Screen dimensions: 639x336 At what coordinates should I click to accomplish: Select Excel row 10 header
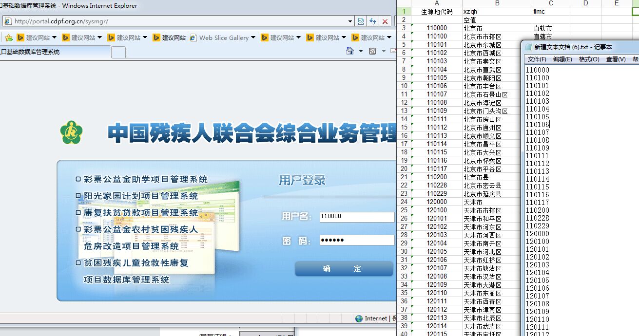[404, 86]
